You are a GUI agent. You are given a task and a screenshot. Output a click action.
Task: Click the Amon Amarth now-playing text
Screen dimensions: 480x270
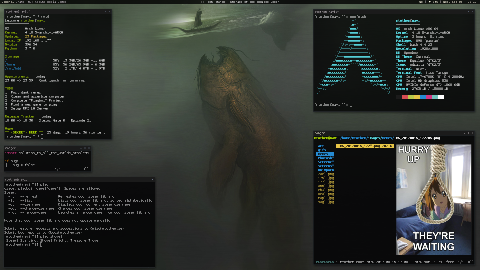(242, 2)
